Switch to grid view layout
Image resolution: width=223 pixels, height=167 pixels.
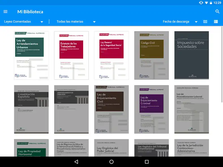(205, 22)
